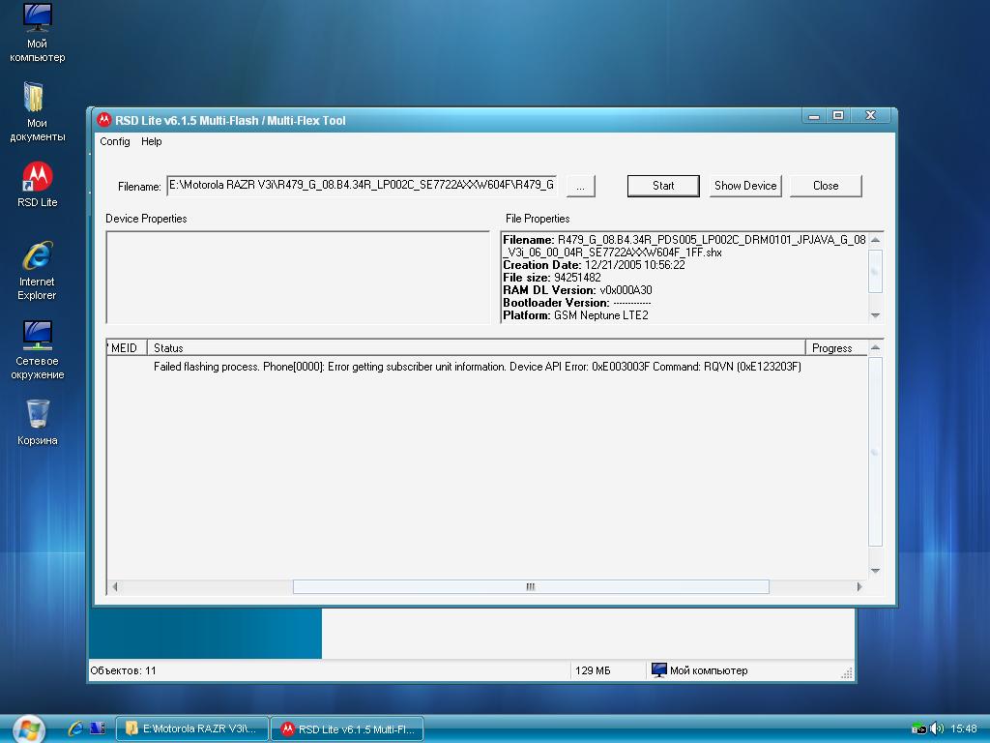The height and width of the screenshot is (743, 990).
Task: Click the horizontal scrollbar thumb in status list
Action: (x=531, y=587)
